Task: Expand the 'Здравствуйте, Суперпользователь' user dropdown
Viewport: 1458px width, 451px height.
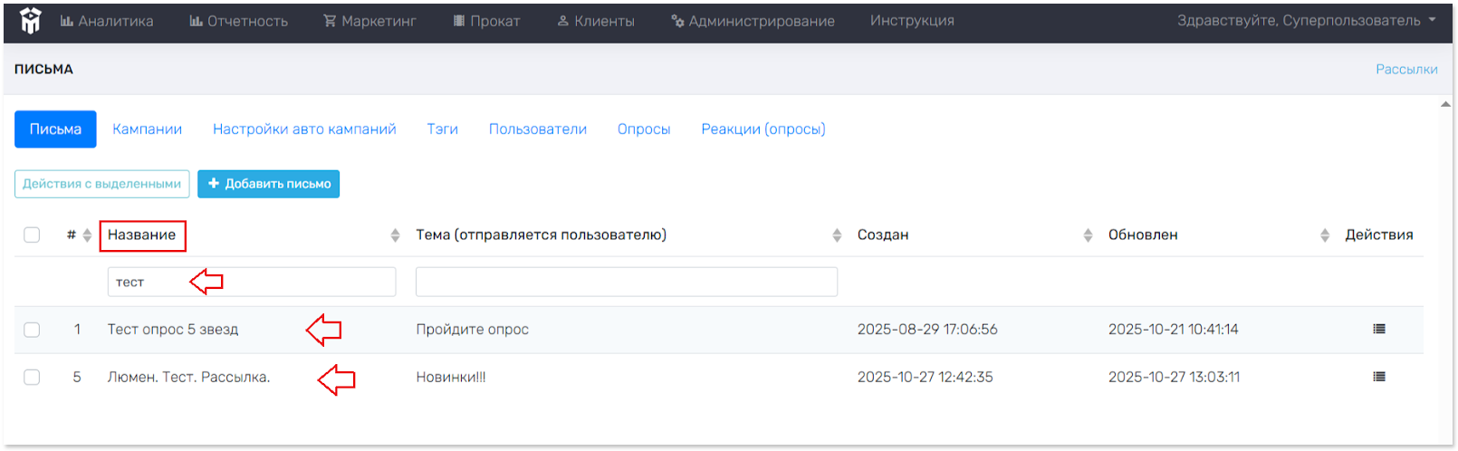Action: coord(1306,21)
